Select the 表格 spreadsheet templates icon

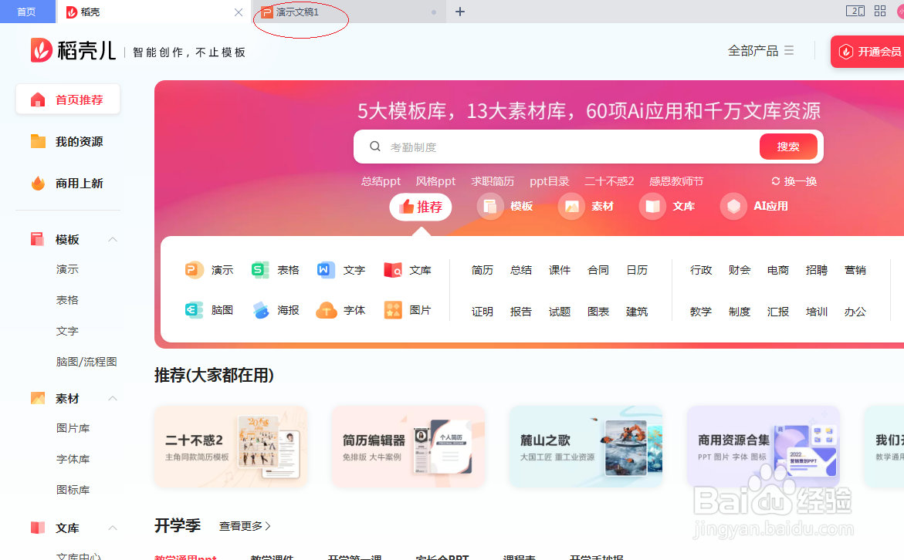(259, 270)
